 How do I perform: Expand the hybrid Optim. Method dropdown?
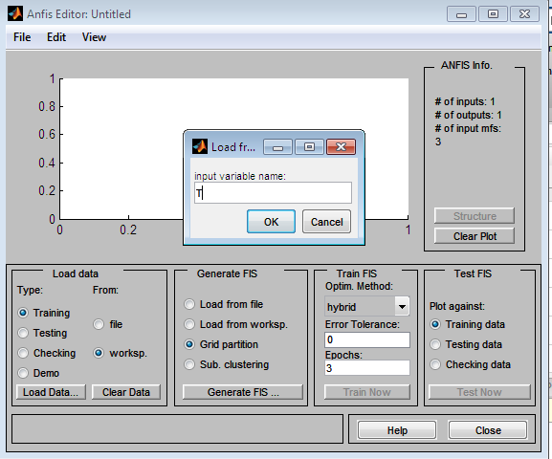coord(402,307)
